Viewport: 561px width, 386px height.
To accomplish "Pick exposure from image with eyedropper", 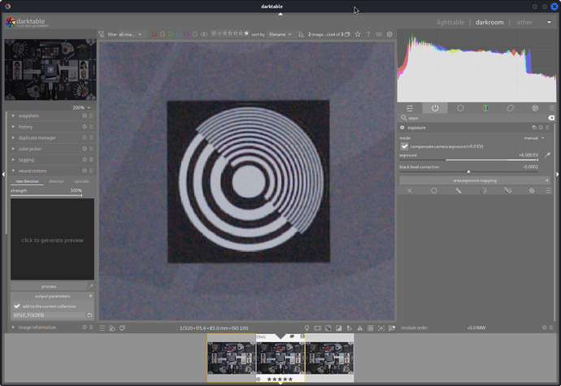I will (x=547, y=155).
